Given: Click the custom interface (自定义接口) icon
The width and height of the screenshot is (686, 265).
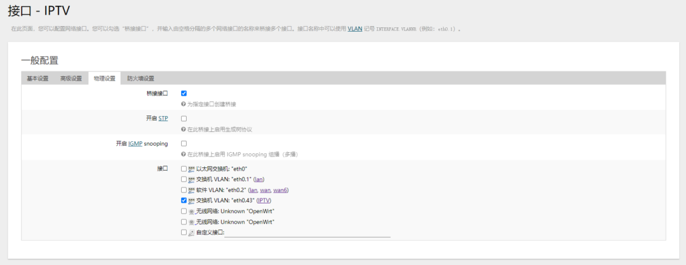Looking at the screenshot, I should 191,233.
